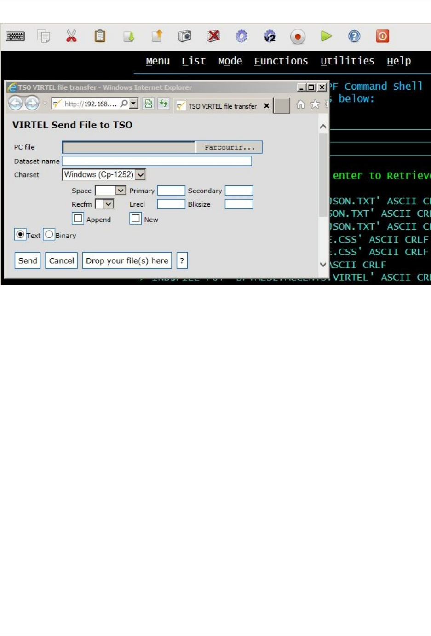The image size is (431, 636).
Task: Click the IE home icon
Action: pyautogui.click(x=300, y=104)
